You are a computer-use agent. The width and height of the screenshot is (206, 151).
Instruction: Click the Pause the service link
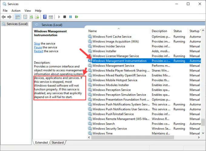click(x=38, y=47)
